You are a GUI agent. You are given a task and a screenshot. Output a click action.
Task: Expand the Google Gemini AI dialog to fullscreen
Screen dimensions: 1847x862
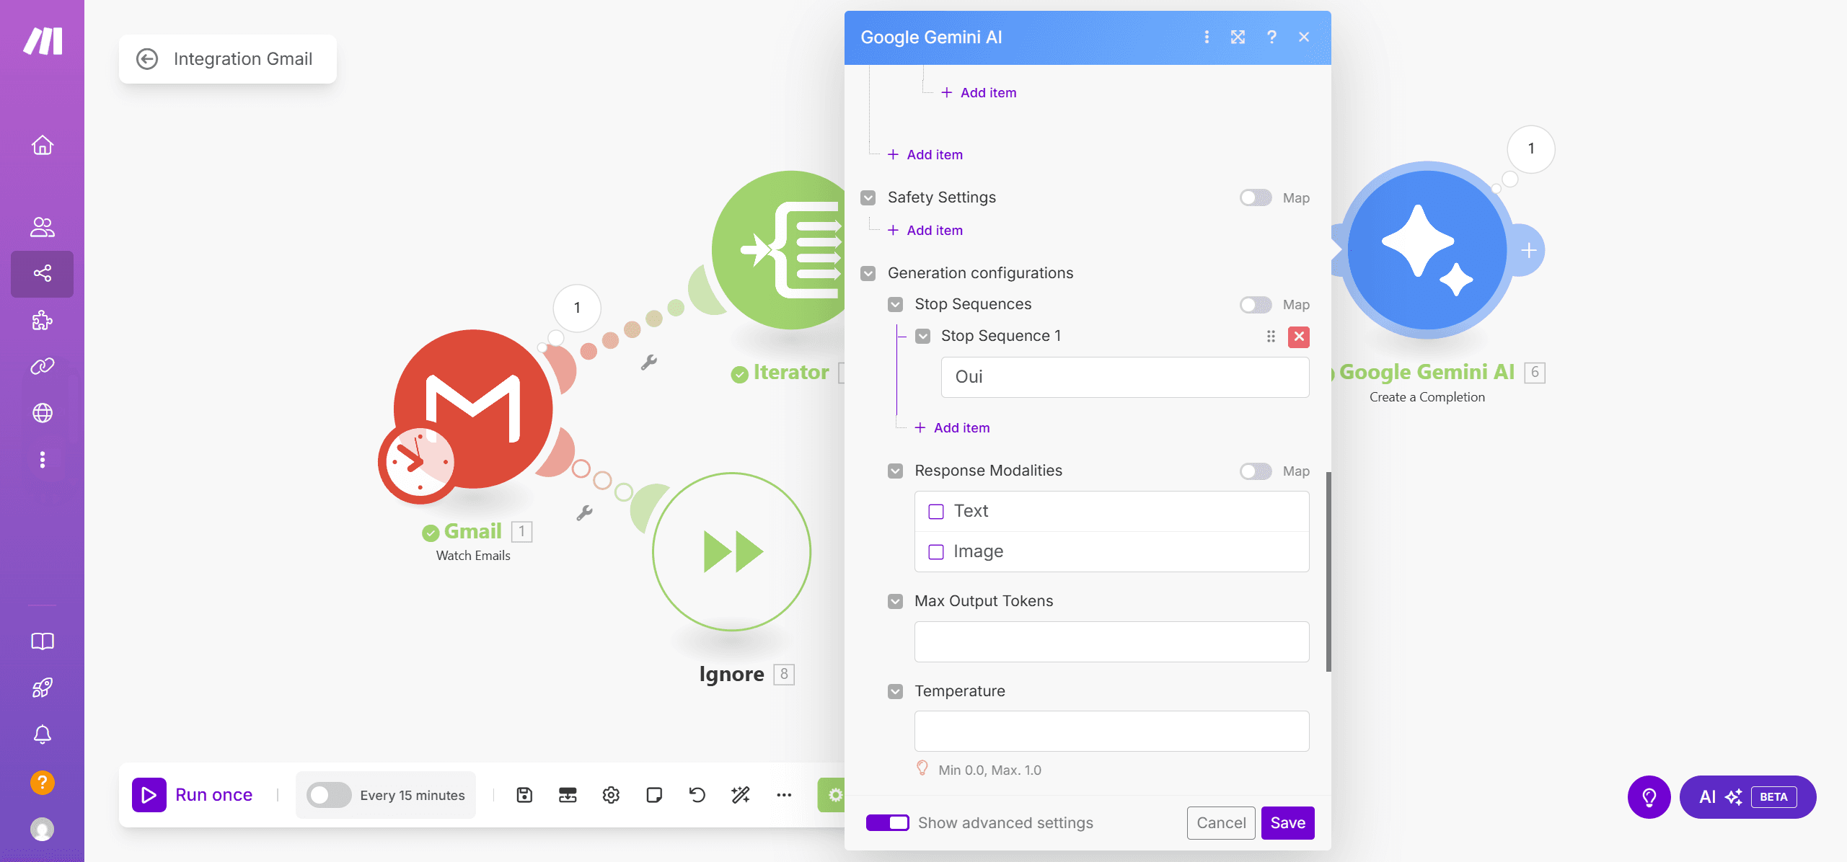[x=1238, y=37]
